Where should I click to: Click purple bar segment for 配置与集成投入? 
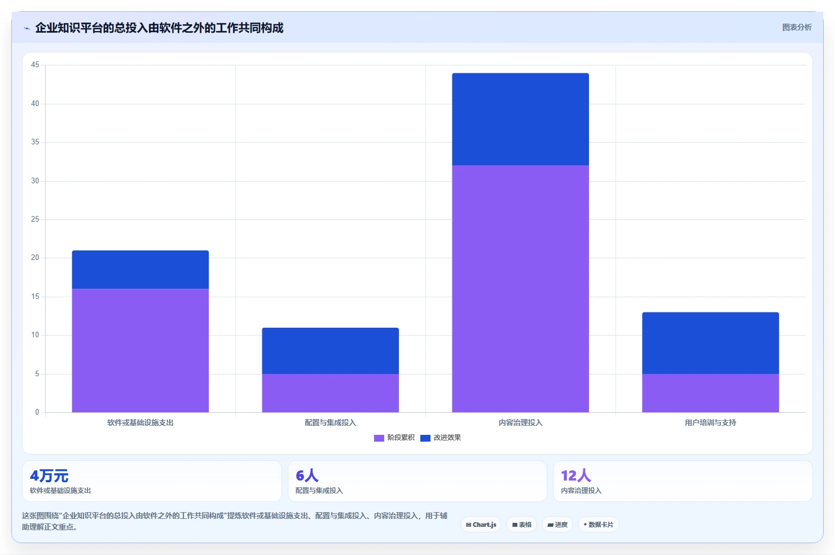pyautogui.click(x=331, y=393)
